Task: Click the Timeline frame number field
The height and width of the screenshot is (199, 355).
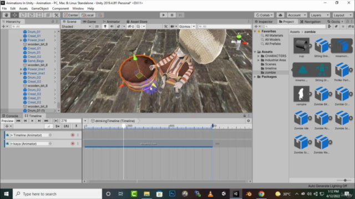Action: [70, 121]
